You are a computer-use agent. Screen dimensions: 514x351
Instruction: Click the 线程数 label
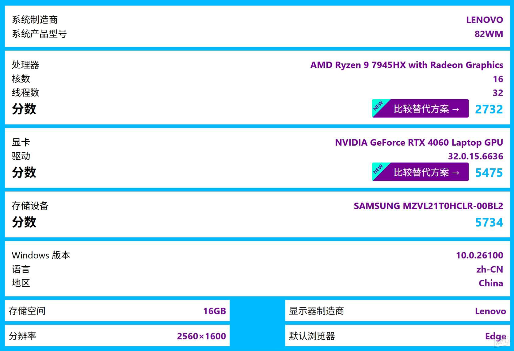point(25,93)
